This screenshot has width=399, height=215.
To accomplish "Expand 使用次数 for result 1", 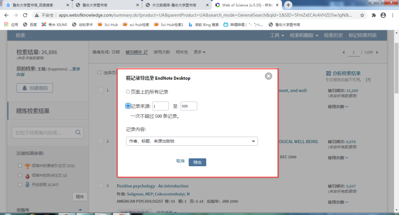I will [338, 107].
